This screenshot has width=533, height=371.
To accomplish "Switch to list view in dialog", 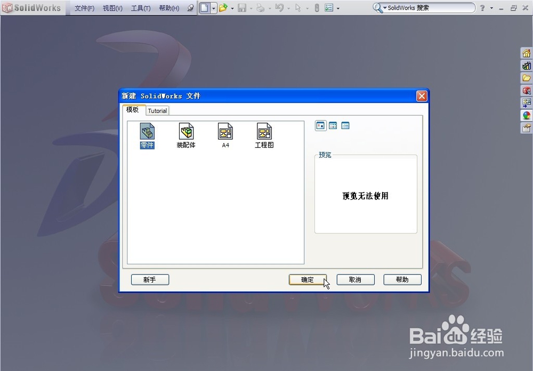I will pyautogui.click(x=333, y=126).
